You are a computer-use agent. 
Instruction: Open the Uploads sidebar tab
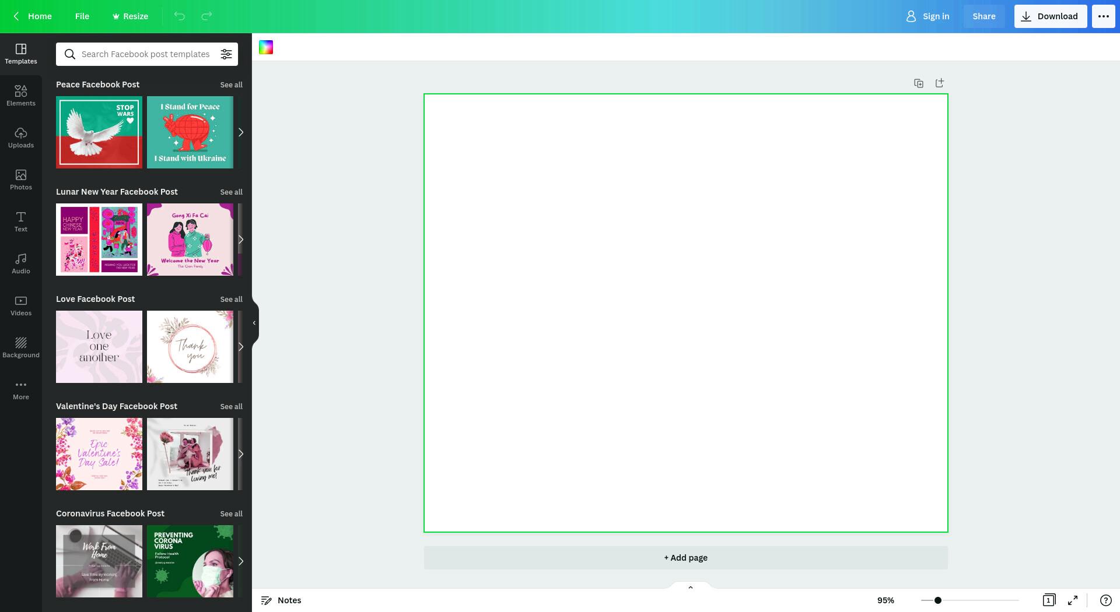tap(21, 138)
